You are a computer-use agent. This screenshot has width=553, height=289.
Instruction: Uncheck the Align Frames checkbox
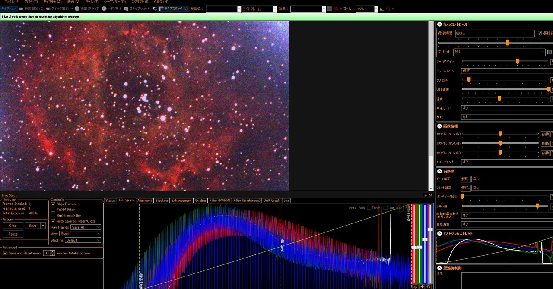pyautogui.click(x=54, y=204)
